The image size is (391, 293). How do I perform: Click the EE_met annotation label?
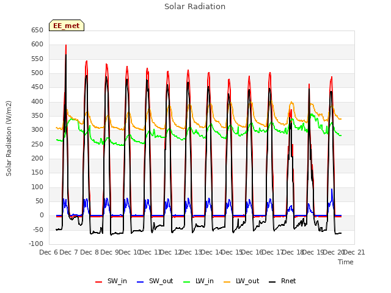click(x=67, y=26)
